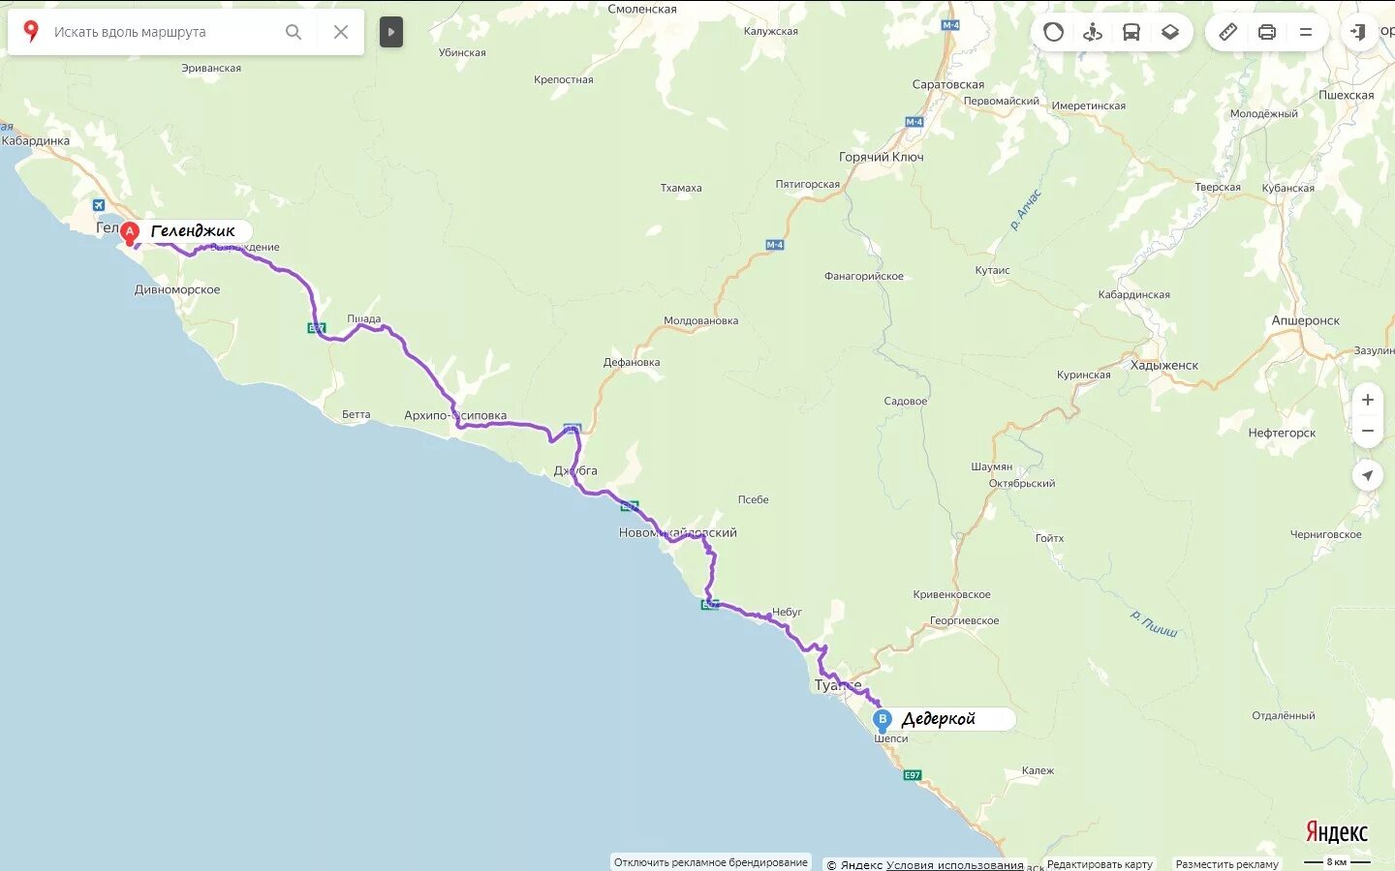The image size is (1395, 871).
Task: Click the Gelendzhik airport icon
Action: pyautogui.click(x=99, y=205)
